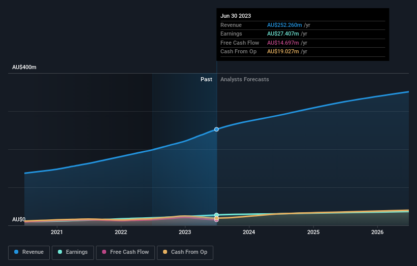Click the Cash From Op label in tooltip

point(238,52)
